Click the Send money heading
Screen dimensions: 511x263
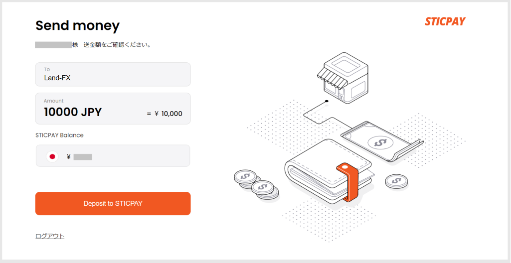78,25
